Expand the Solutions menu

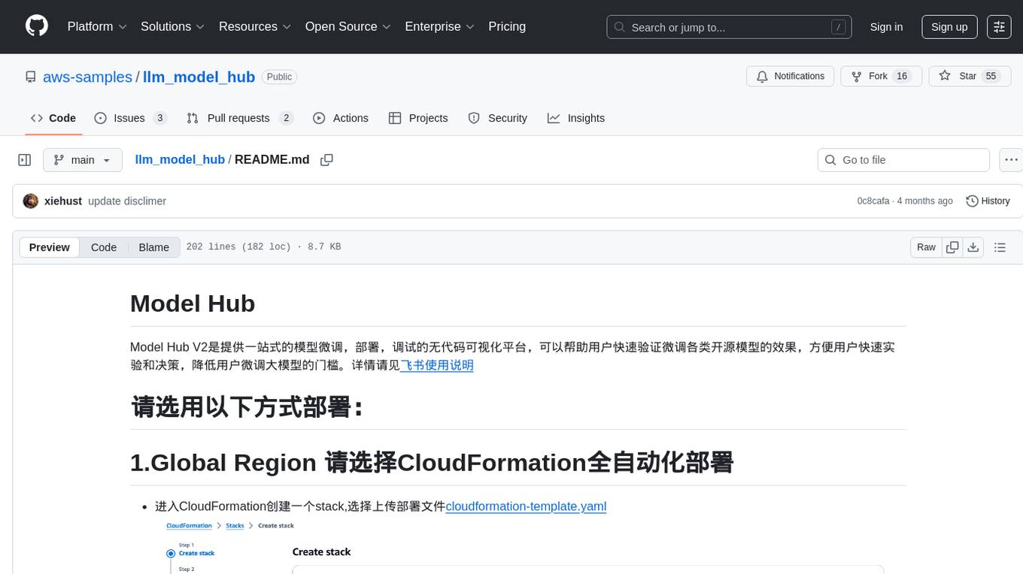pos(173,26)
